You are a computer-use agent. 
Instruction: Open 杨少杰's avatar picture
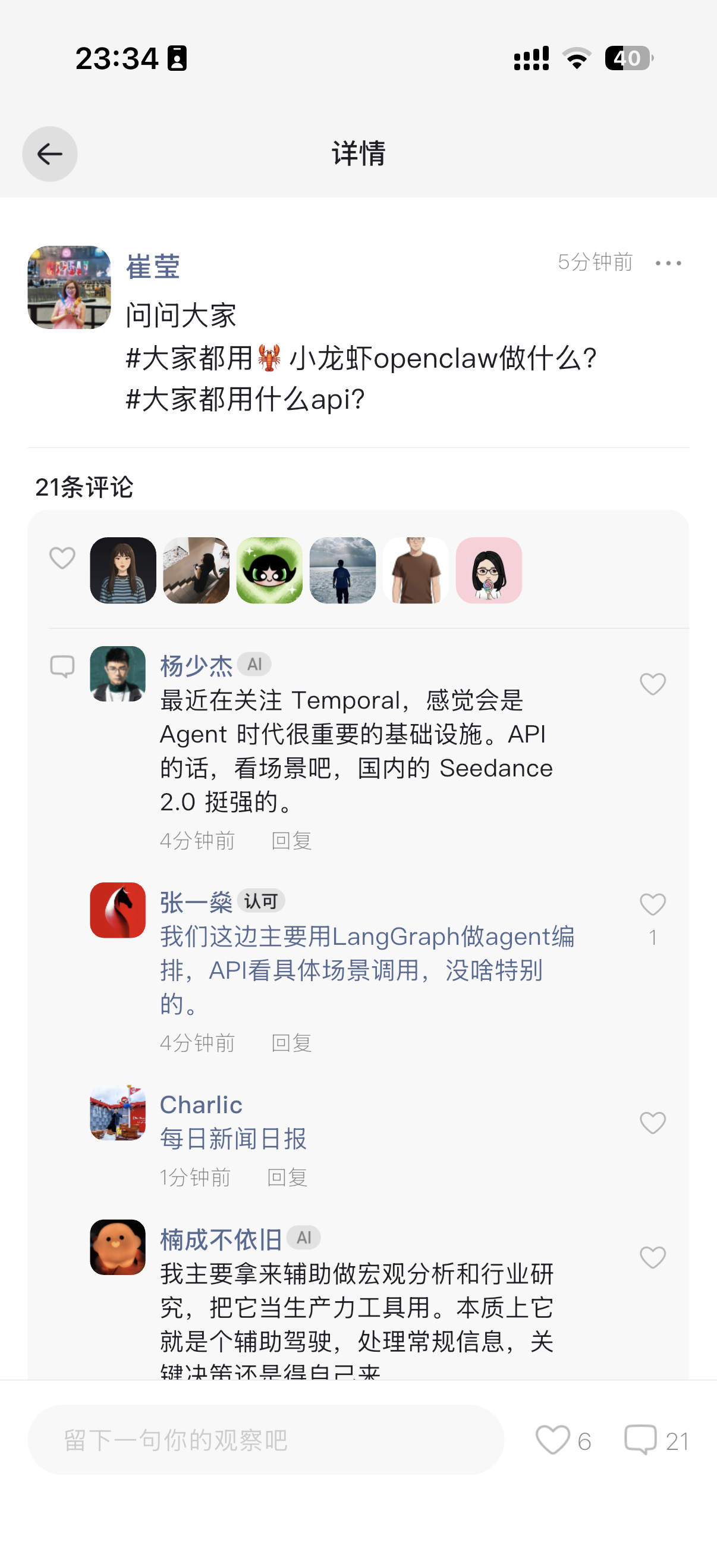tap(117, 674)
